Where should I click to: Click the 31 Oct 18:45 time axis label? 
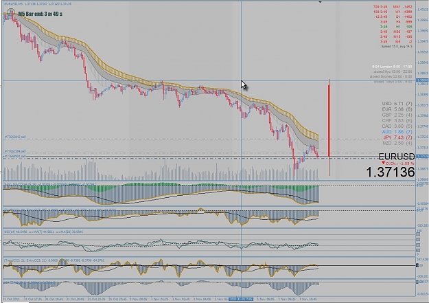pyautogui.click(x=54, y=299)
